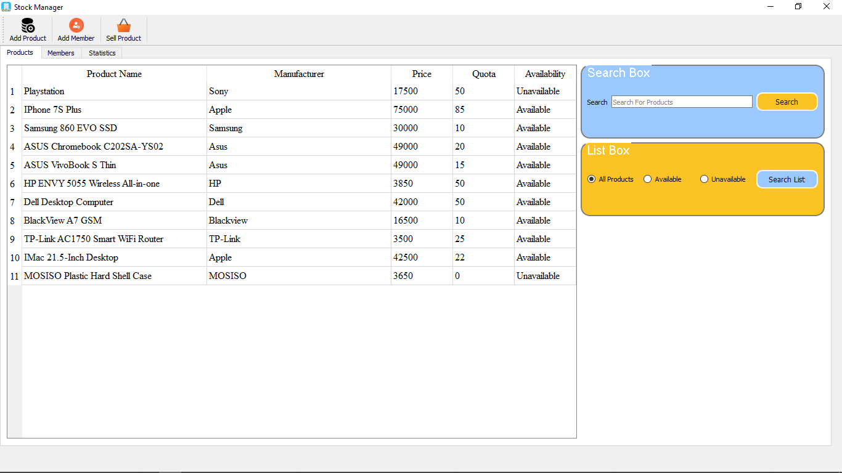
Task: Select the All Products radio button
Action: pyautogui.click(x=592, y=179)
